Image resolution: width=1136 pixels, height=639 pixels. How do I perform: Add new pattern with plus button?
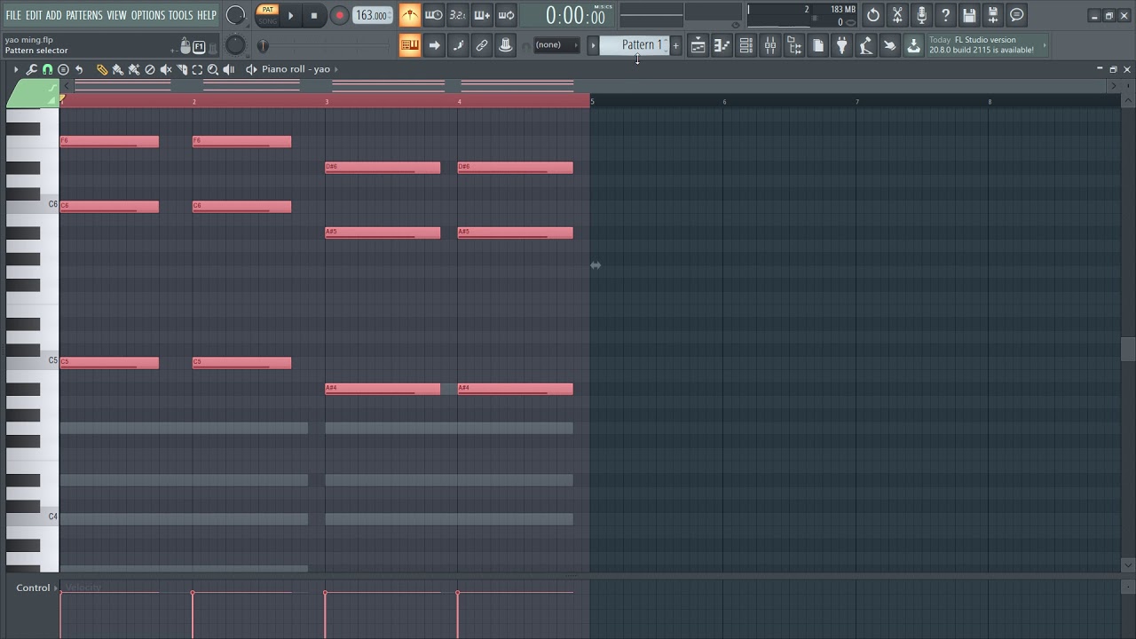point(675,45)
